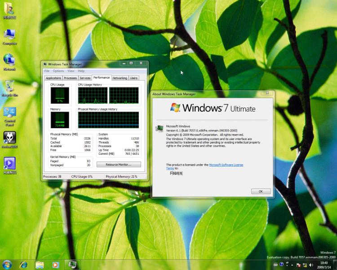Select the Recycle Bin desktop icon
This screenshot has height=270, width=337.
10,88
